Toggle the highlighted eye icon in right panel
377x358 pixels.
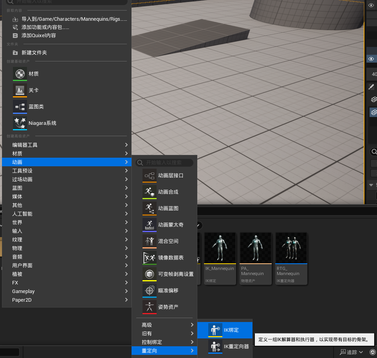tap(371, 59)
